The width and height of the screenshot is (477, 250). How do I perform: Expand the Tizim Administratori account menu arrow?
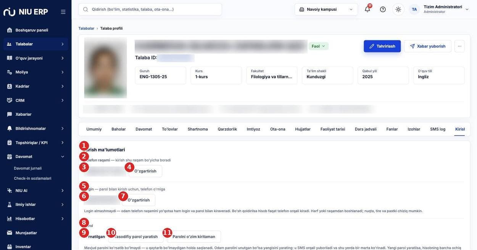pos(467,10)
